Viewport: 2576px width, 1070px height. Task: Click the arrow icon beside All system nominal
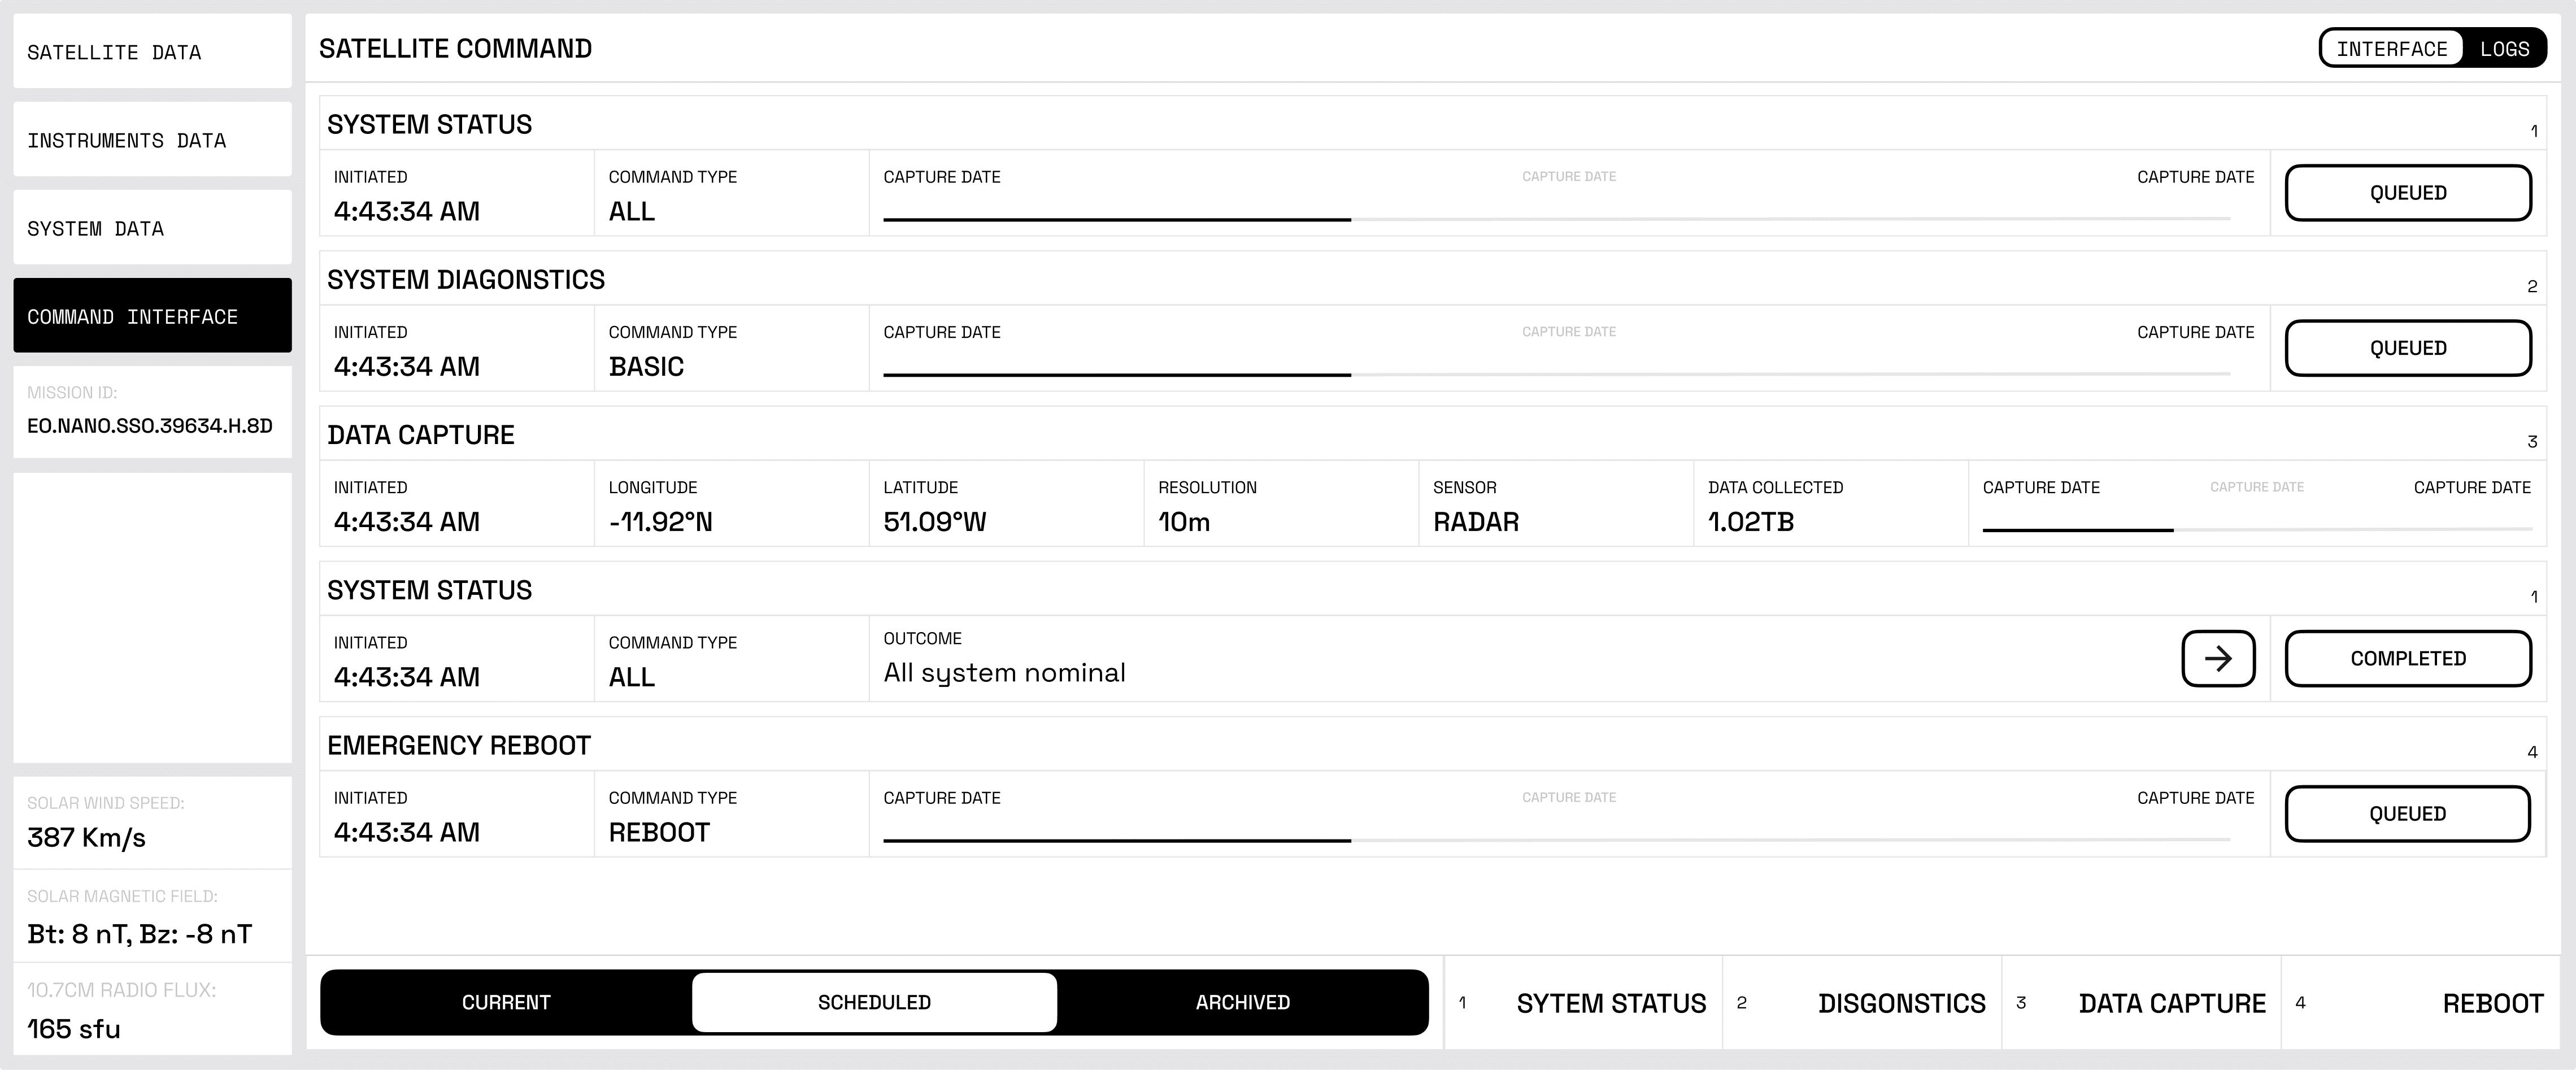2217,658
